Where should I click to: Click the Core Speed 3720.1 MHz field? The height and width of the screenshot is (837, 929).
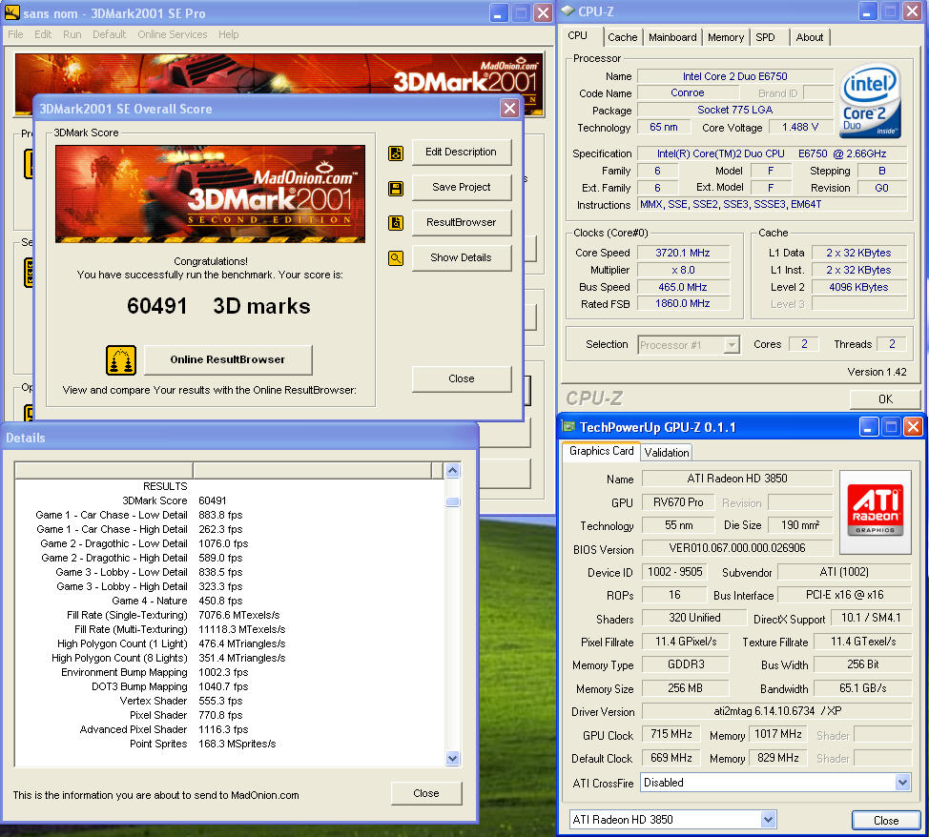(x=683, y=253)
